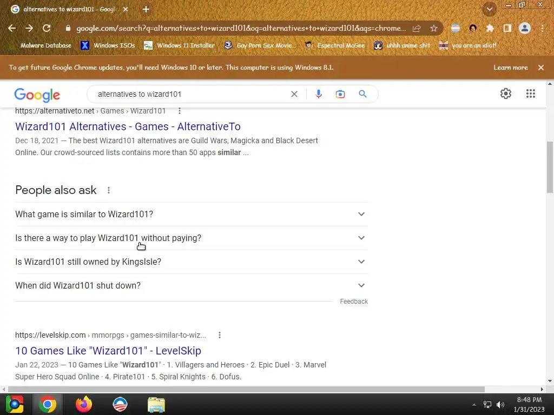The height and width of the screenshot is (415, 554).
Task: Open the Windows ISOs bookmark
Action: 108,45
